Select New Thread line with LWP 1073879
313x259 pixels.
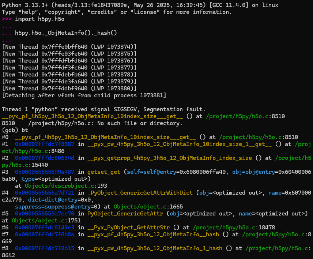click(x=69, y=82)
